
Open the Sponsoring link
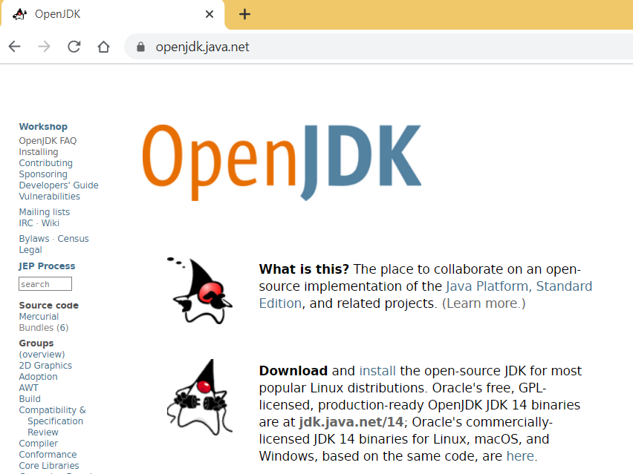pyautogui.click(x=43, y=174)
